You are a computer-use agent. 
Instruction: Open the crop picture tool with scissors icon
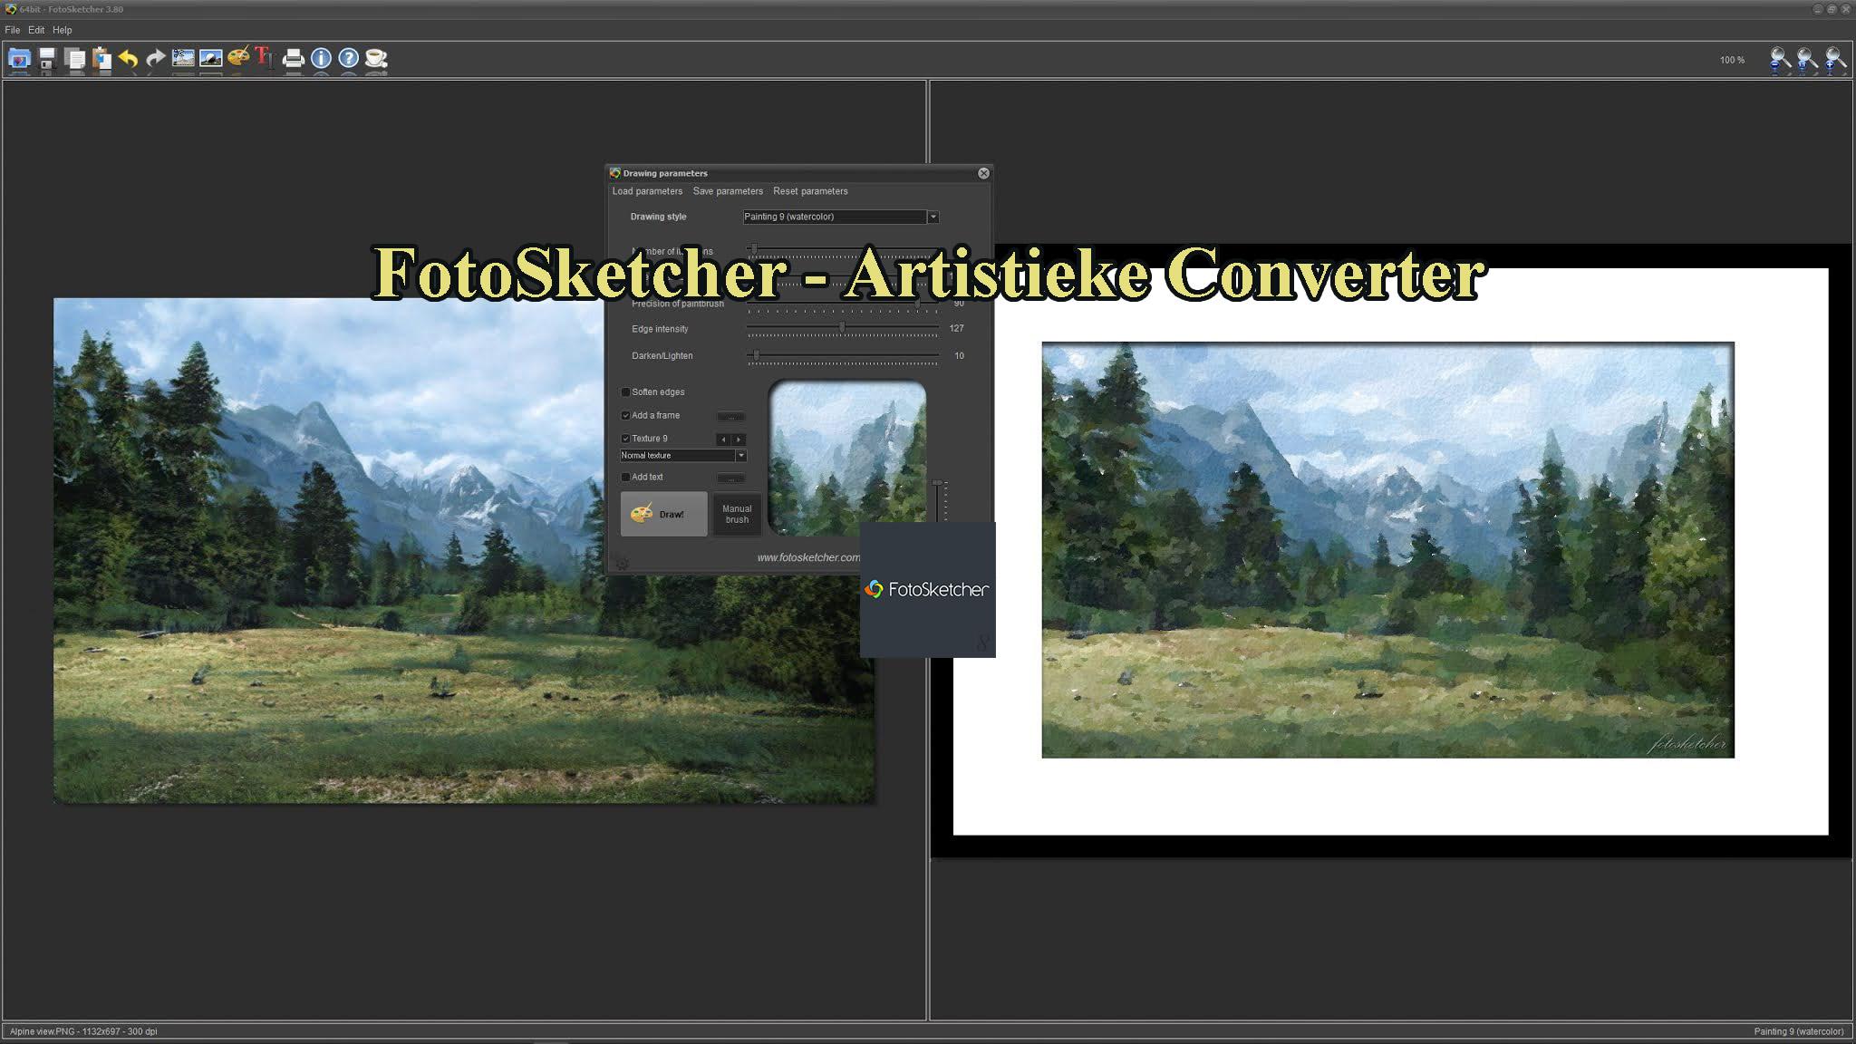click(183, 59)
